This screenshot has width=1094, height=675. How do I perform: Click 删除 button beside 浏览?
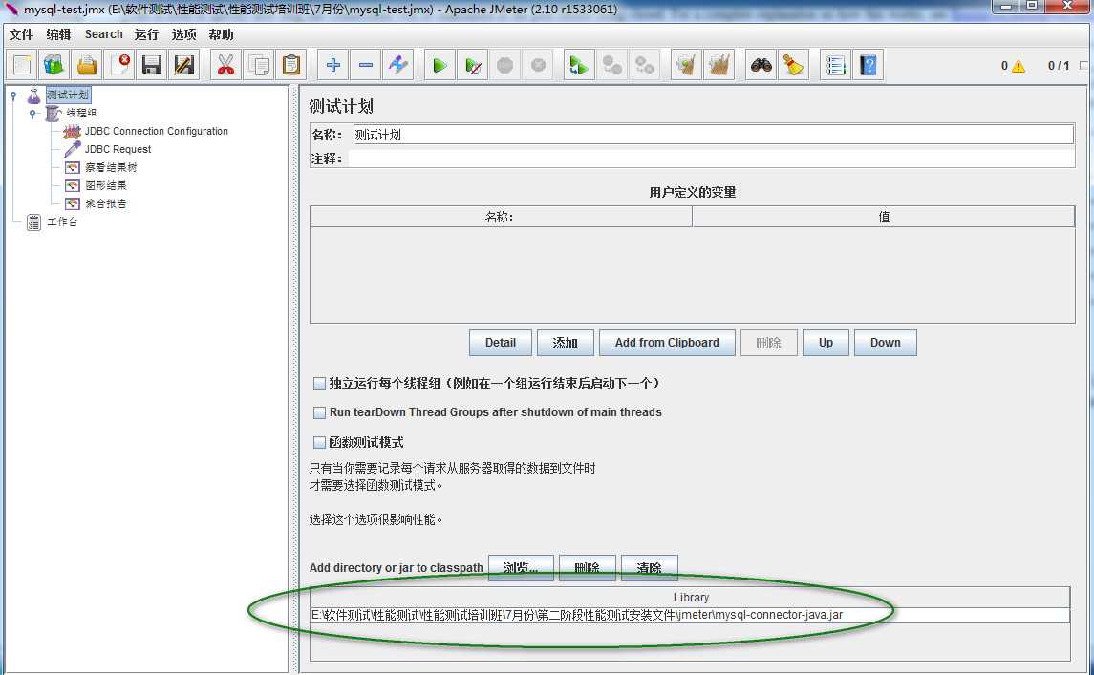click(x=588, y=568)
